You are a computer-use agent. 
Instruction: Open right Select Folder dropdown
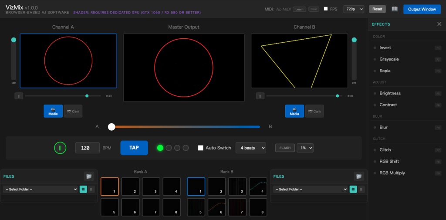(310, 189)
